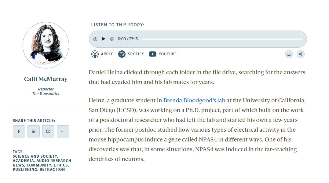Download the audio file
The width and height of the screenshot is (329, 183).
289,54
